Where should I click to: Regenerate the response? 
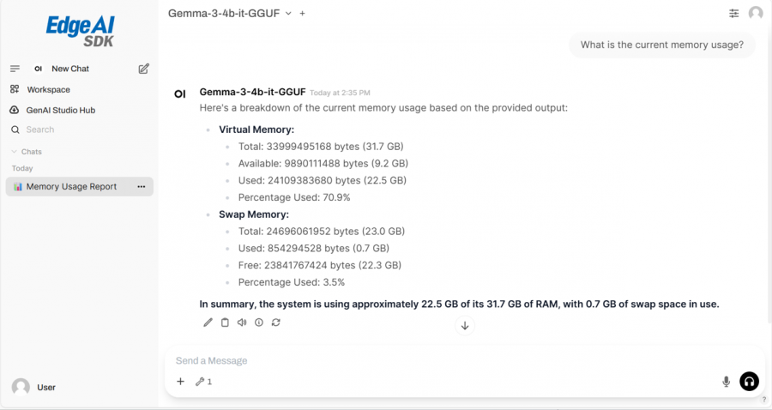click(x=275, y=323)
